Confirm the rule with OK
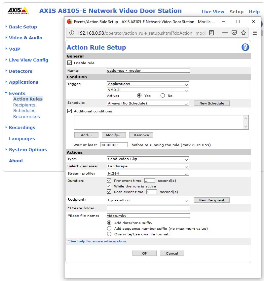 click(x=144, y=253)
